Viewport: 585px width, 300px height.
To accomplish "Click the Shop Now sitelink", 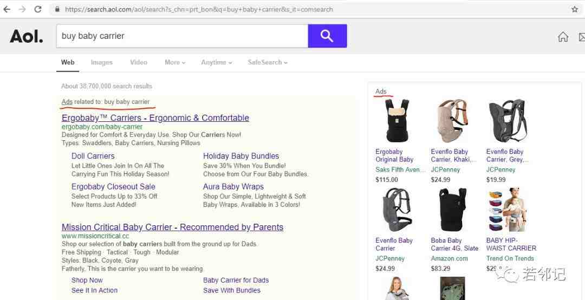I will pos(87,280).
